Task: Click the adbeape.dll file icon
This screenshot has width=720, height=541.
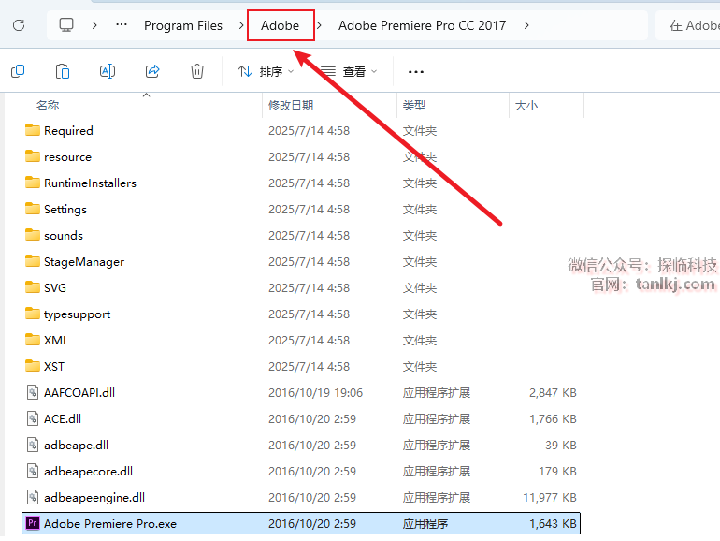Action: coord(33,445)
